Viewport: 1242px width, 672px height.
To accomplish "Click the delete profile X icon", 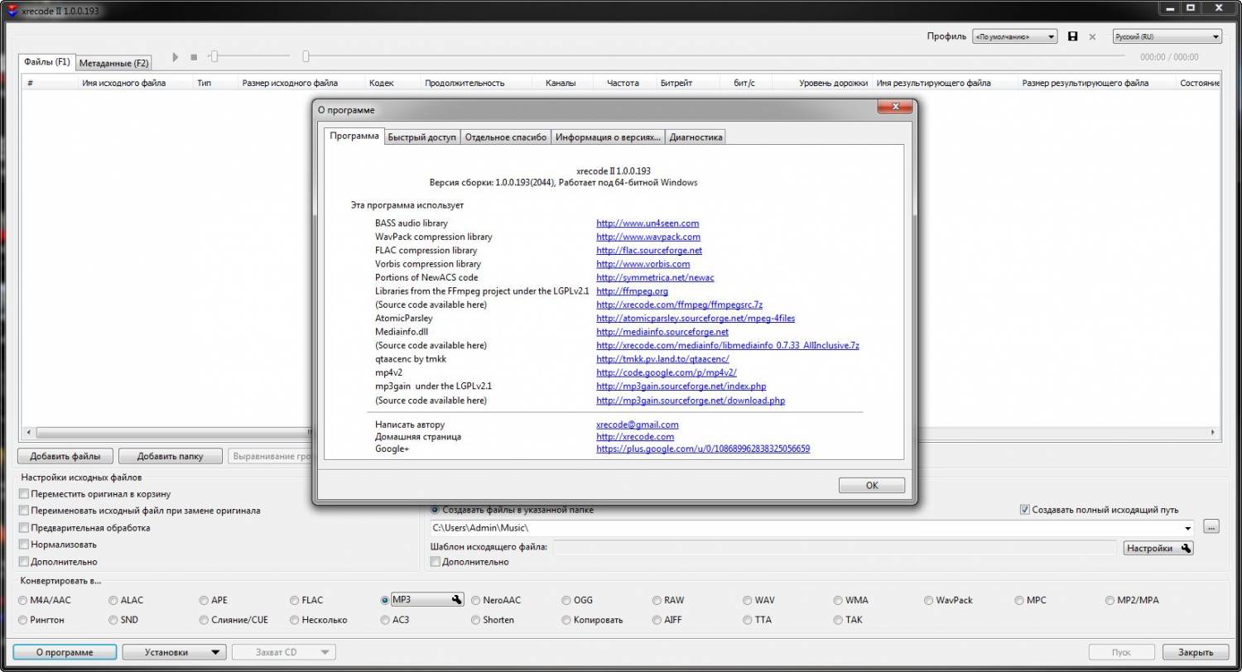I will (x=1092, y=37).
